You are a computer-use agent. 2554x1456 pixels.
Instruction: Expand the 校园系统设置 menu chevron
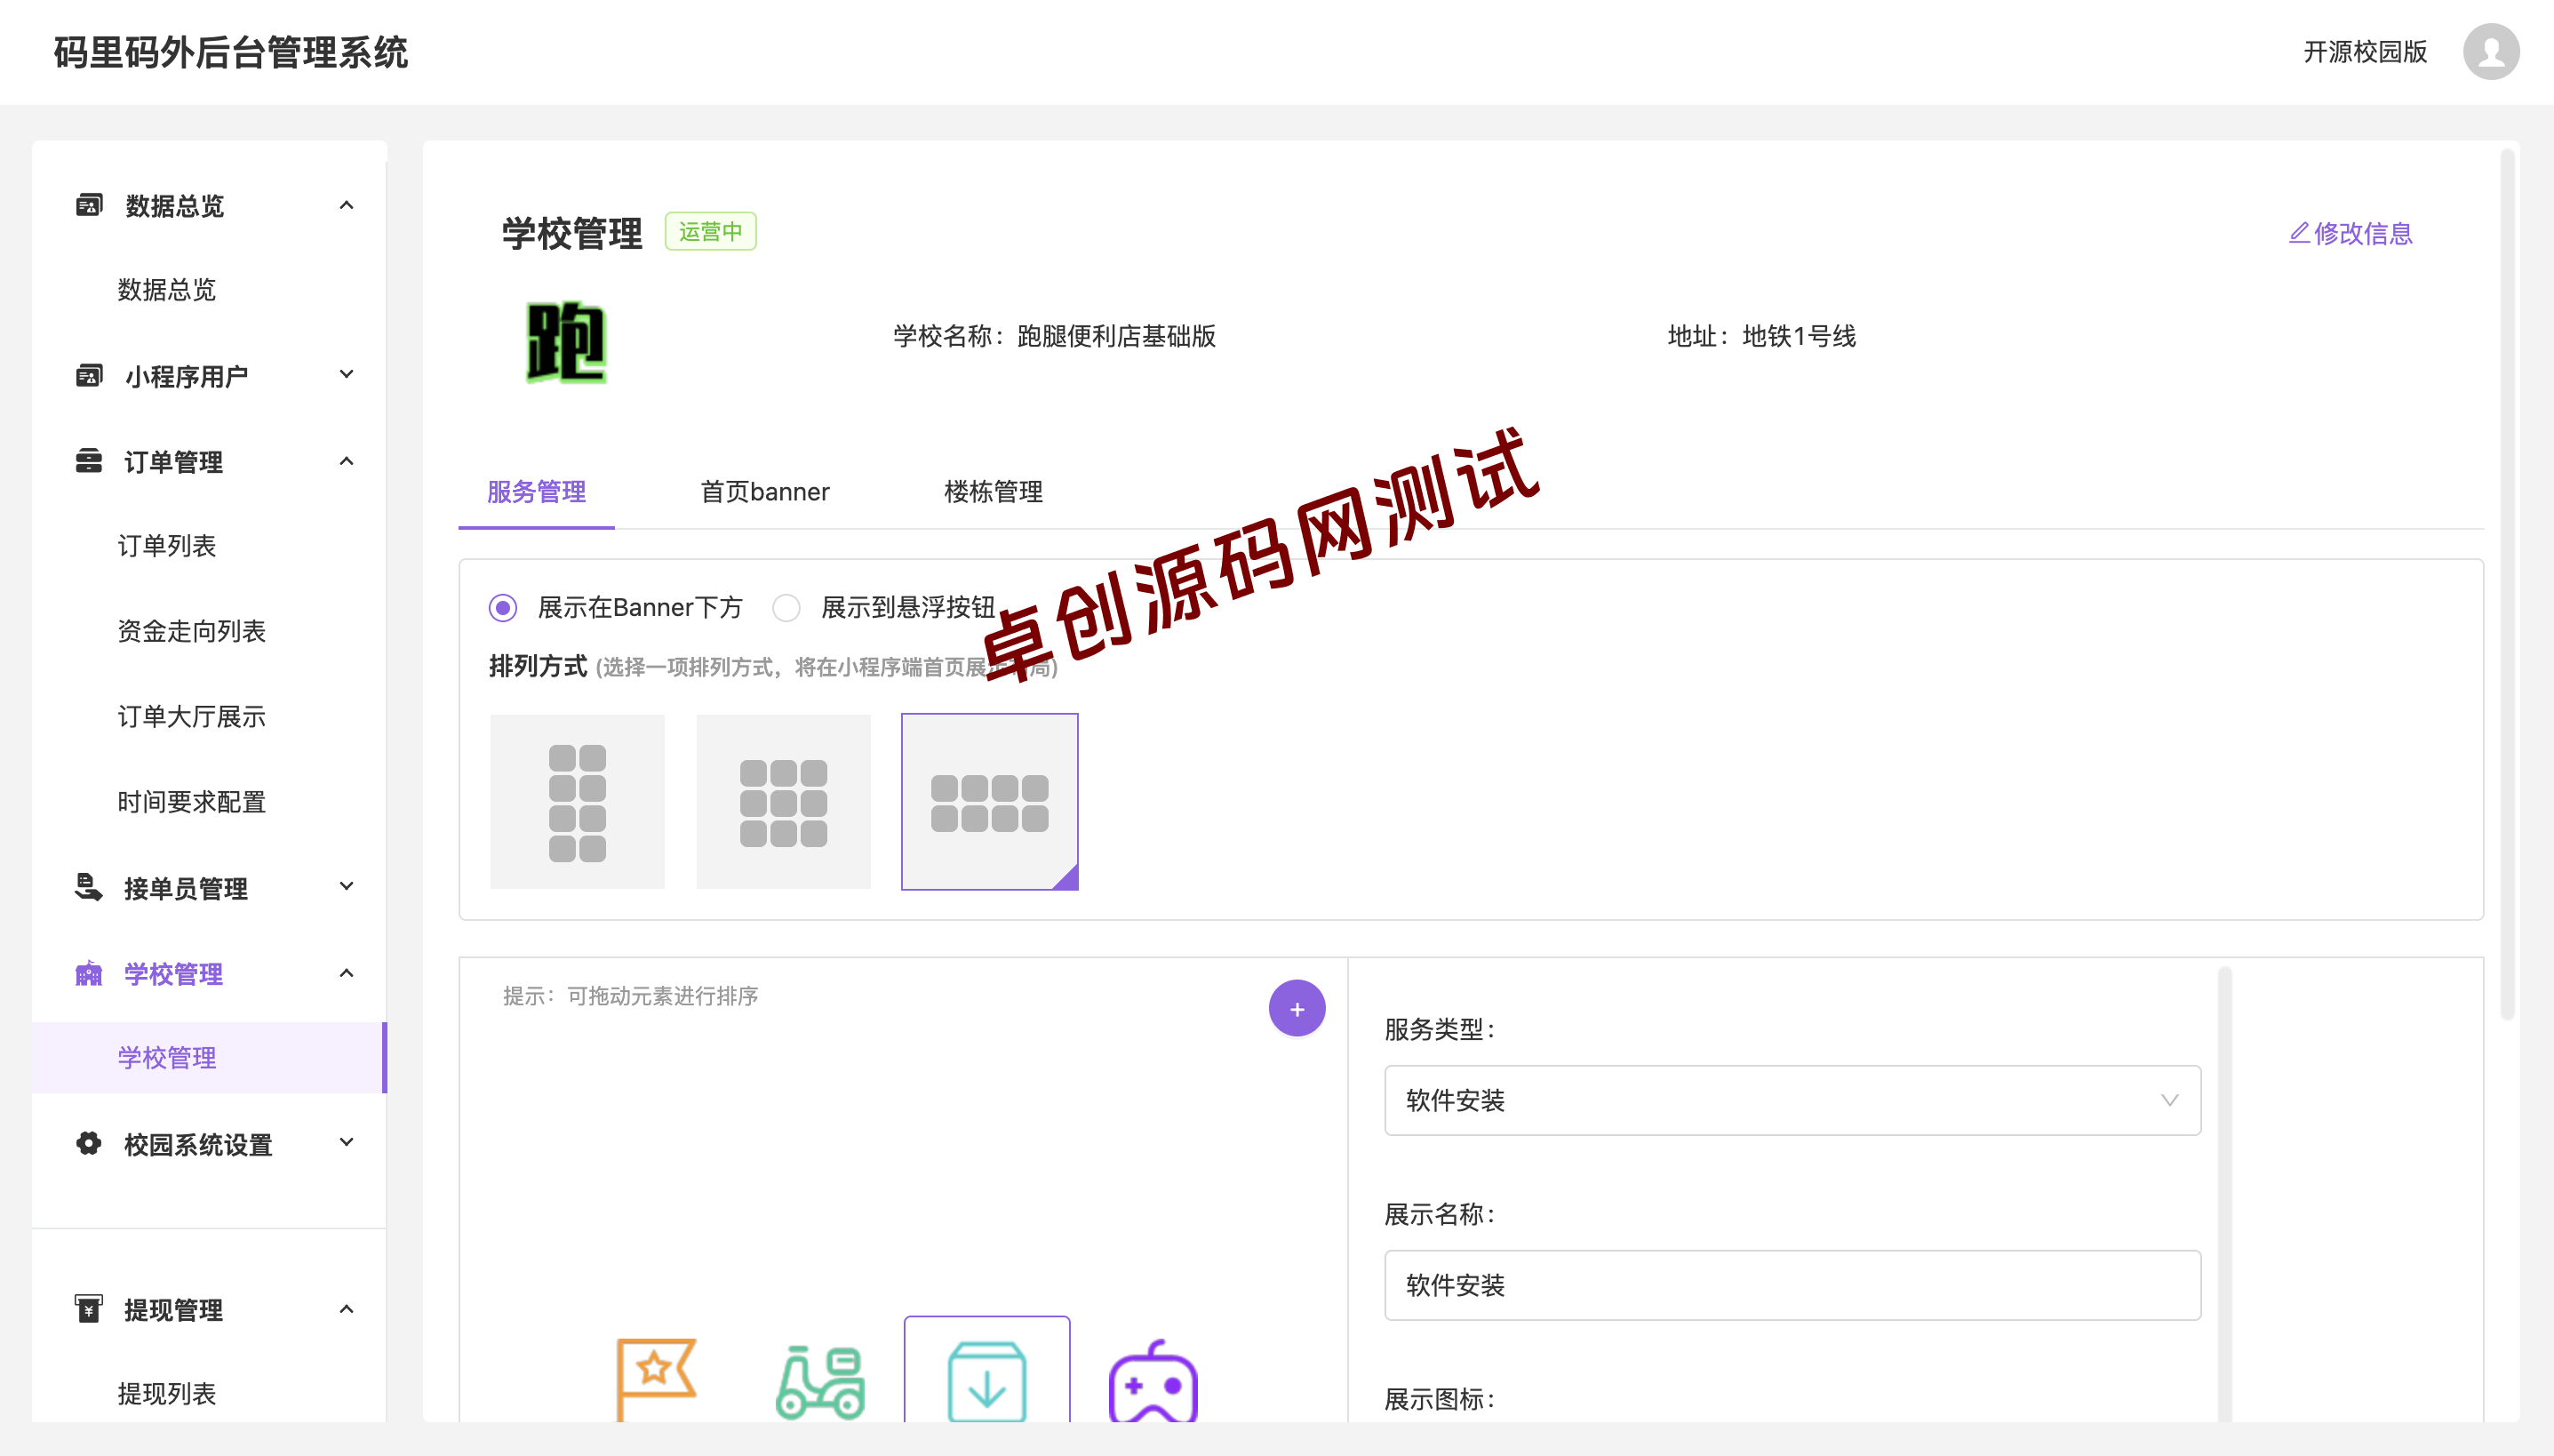click(x=347, y=1143)
